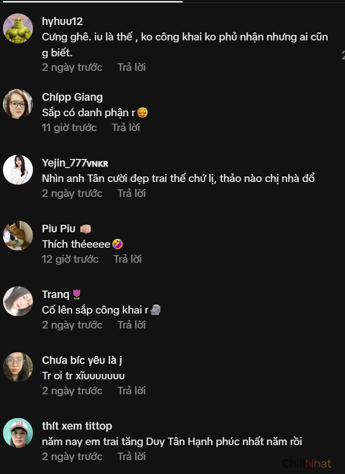Click Trả lời under Piu Piu's comment

point(128,259)
